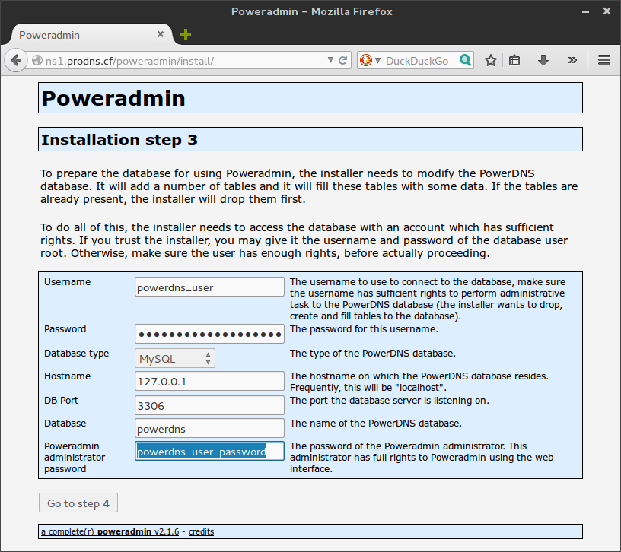Minimize the Firefox window
Screen dimensions: 621x552
[x=585, y=12]
